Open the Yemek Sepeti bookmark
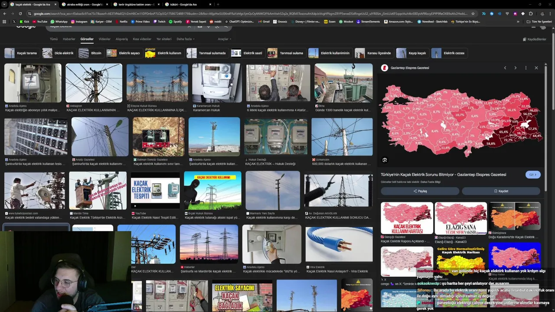555x312 pixels. (196, 21)
